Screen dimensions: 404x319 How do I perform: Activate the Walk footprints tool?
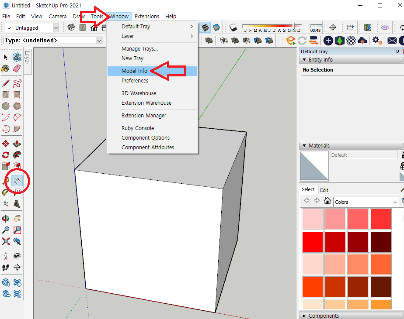[6, 268]
